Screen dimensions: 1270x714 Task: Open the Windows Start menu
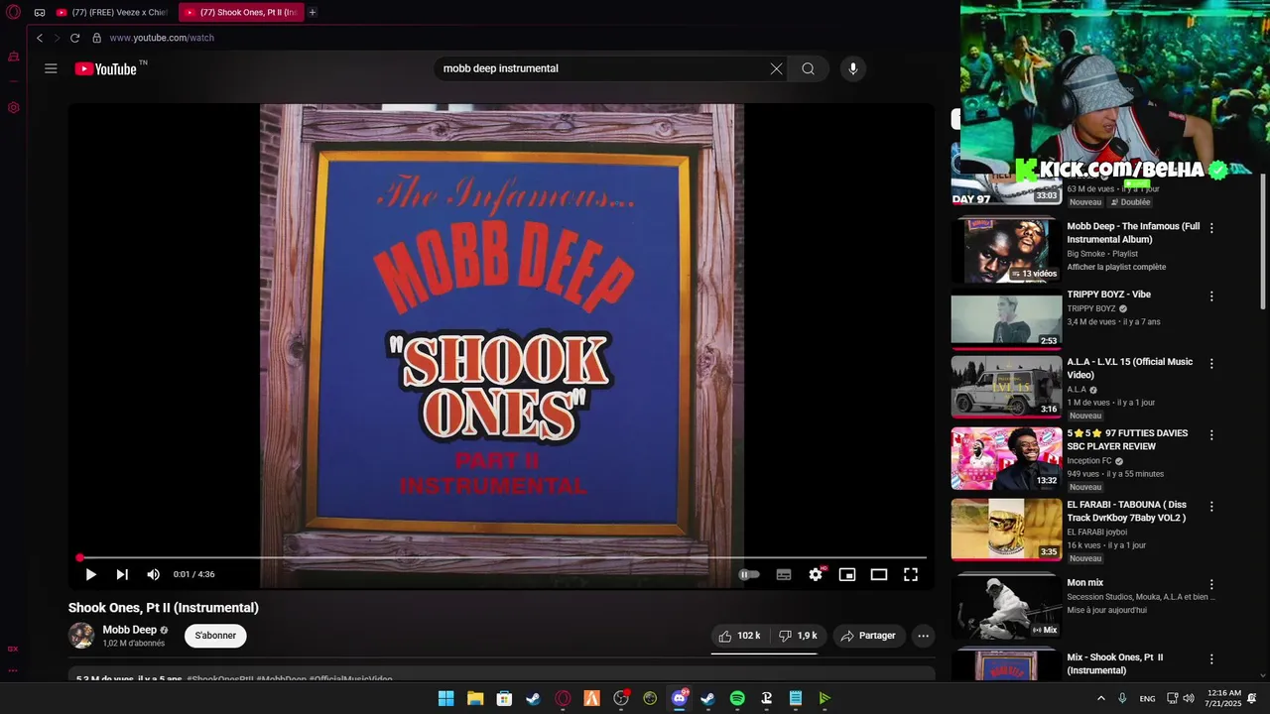point(445,698)
